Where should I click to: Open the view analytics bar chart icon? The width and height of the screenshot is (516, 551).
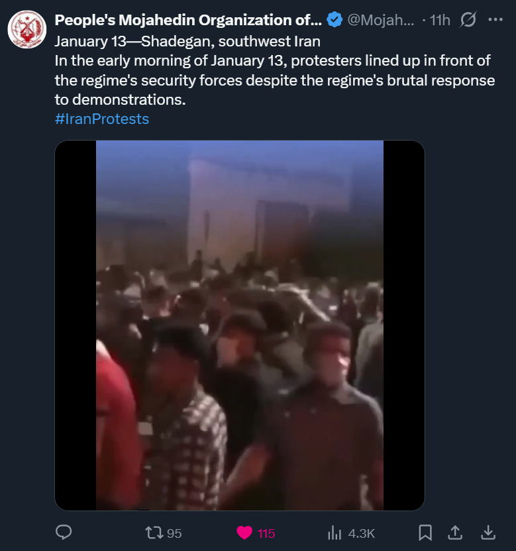pyautogui.click(x=334, y=533)
